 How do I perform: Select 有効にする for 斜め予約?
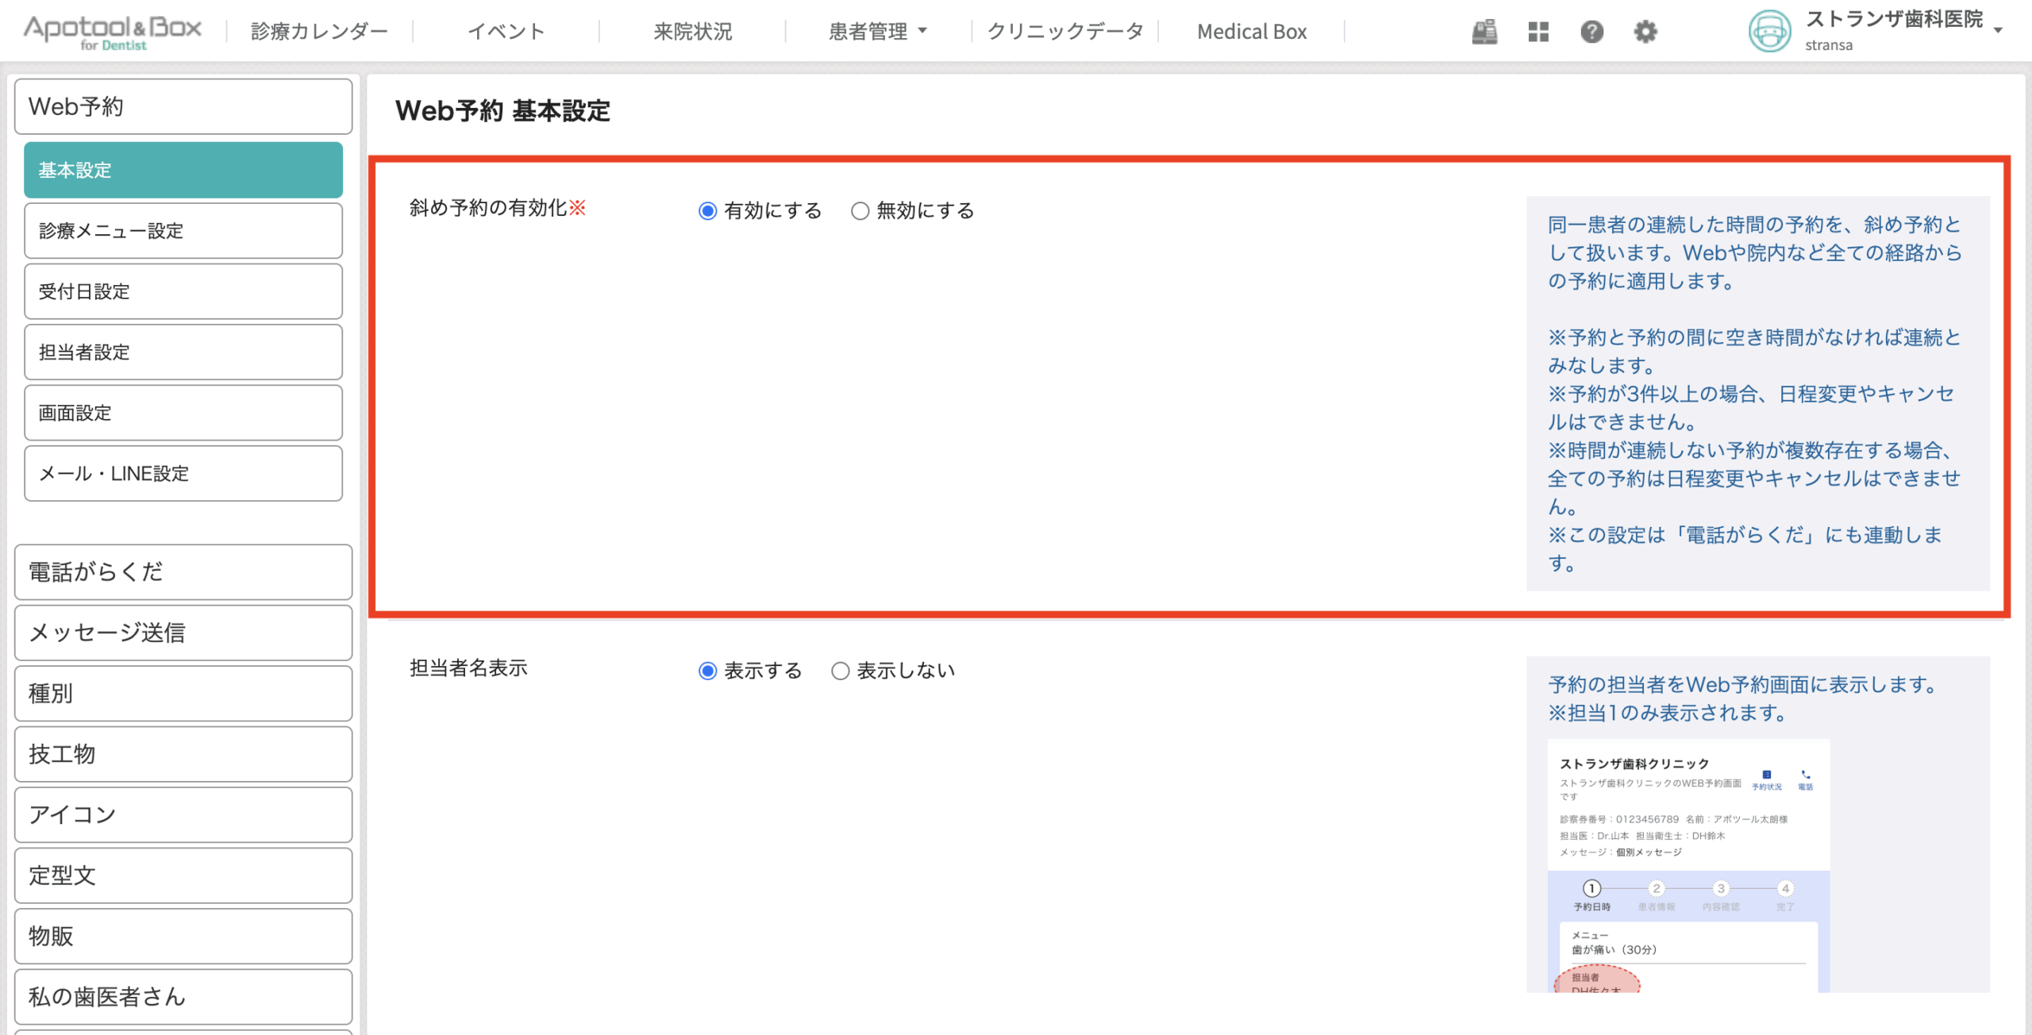pos(707,211)
